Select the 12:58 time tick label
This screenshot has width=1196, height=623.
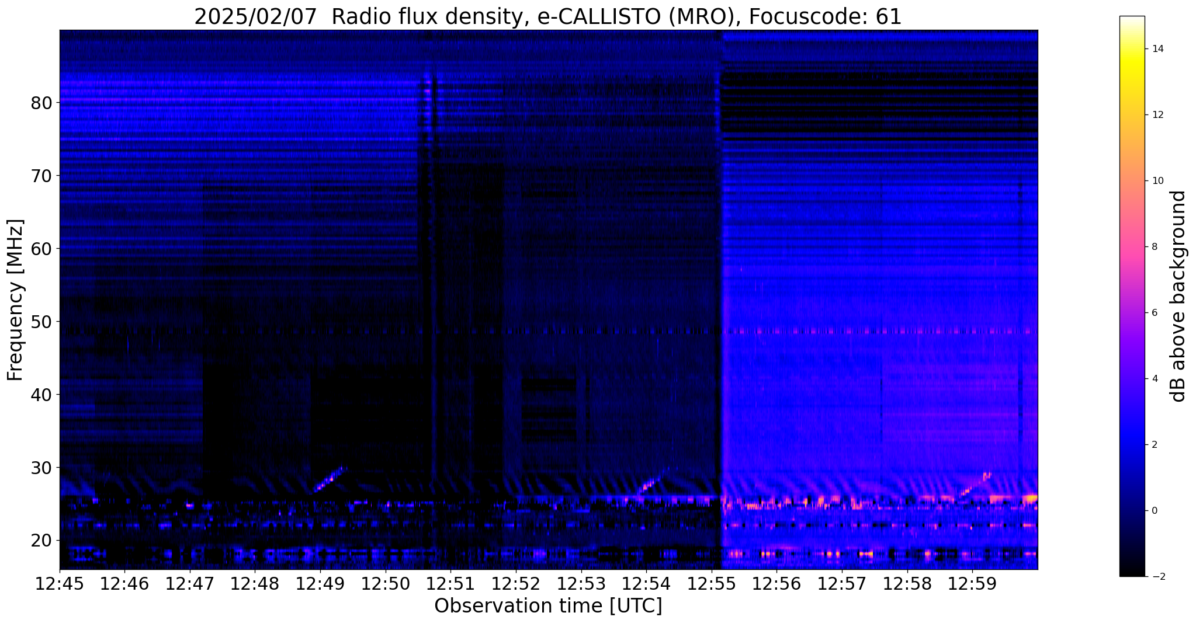click(x=907, y=584)
